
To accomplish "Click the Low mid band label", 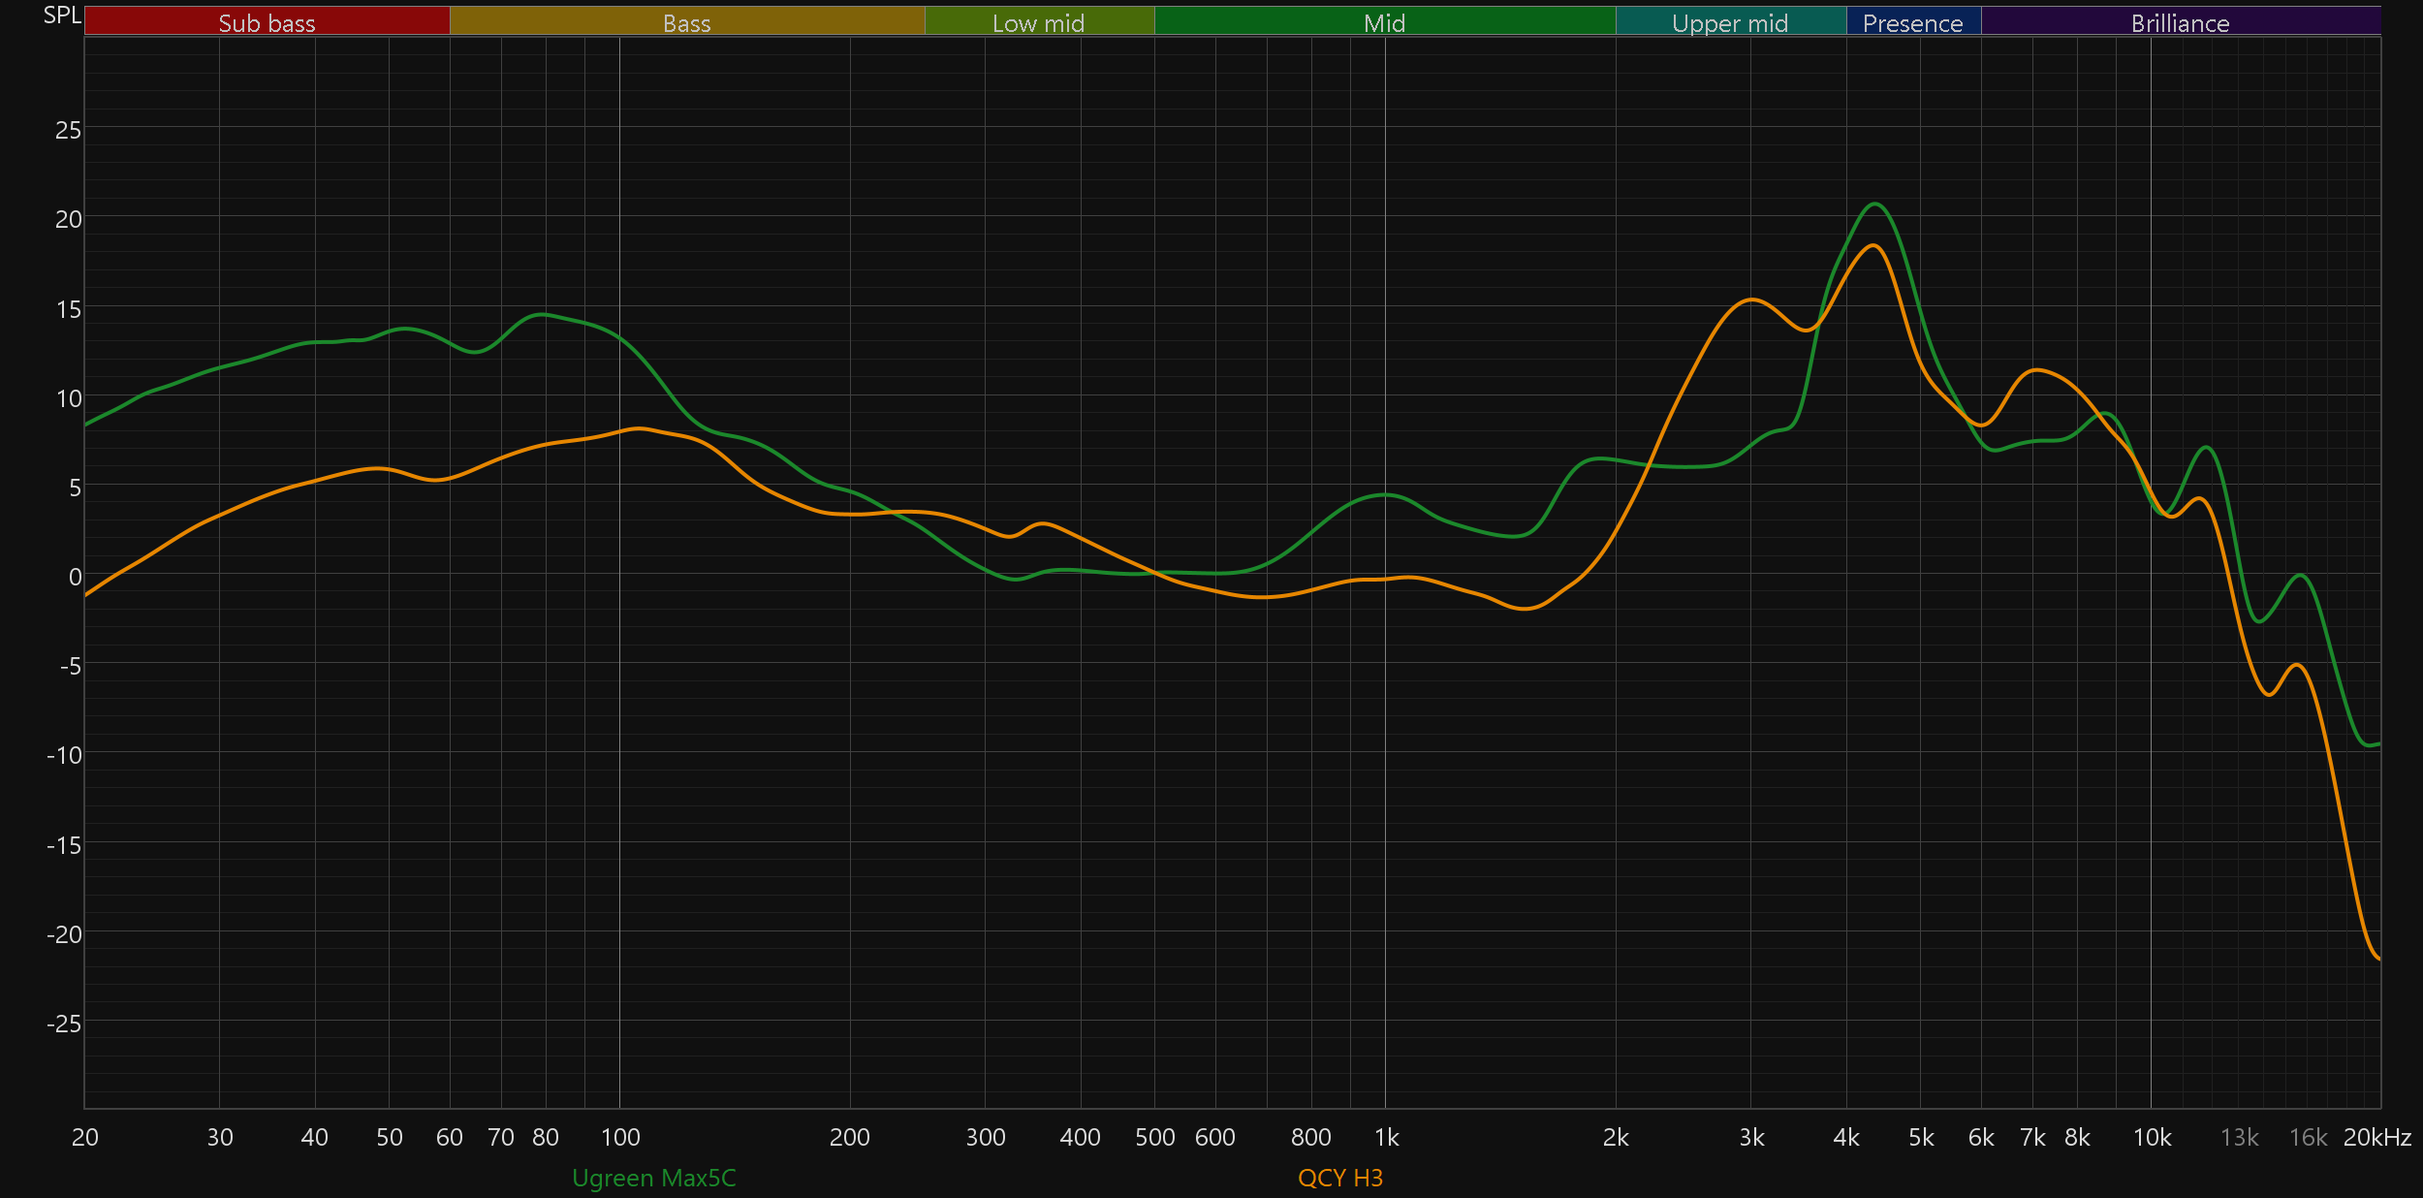I will [1038, 22].
